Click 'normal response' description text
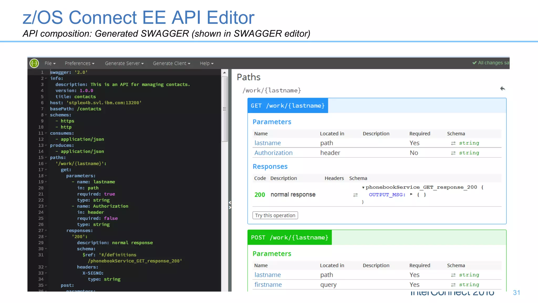This screenshot has height=303, width=538. 293,195
